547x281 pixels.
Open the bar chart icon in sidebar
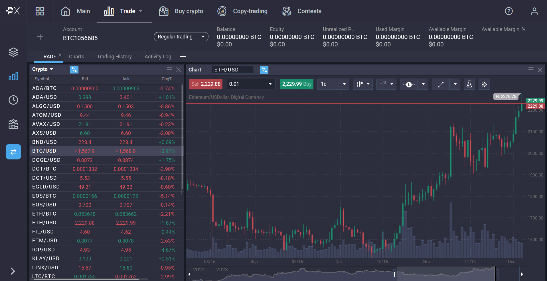pos(13,76)
